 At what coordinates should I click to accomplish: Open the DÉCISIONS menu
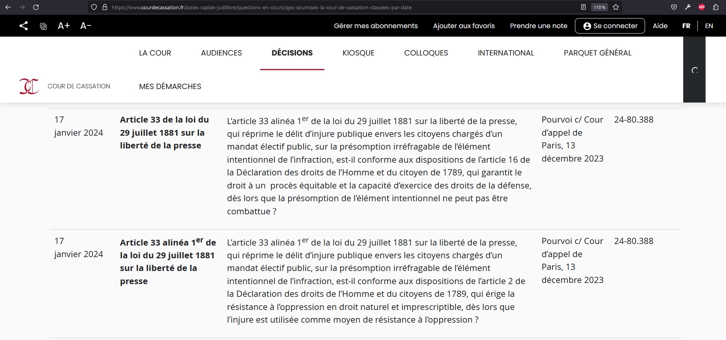coord(292,53)
